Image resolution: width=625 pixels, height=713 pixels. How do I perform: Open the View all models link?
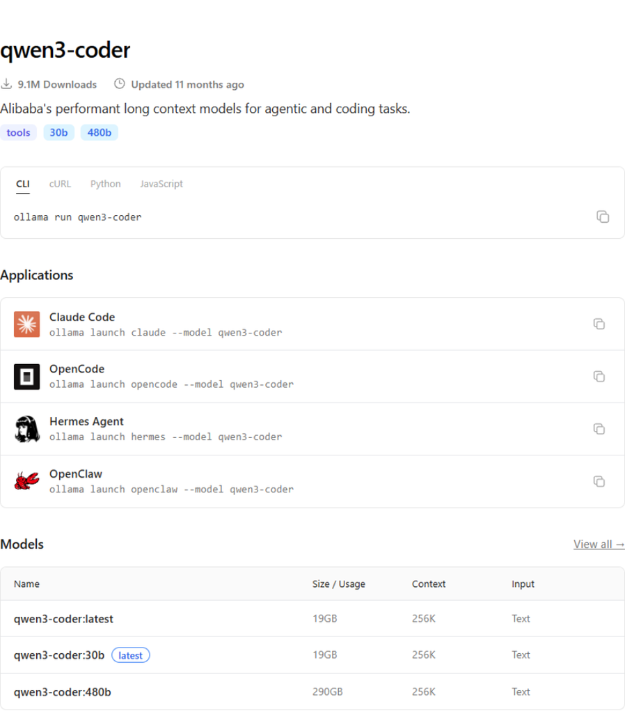coord(599,544)
